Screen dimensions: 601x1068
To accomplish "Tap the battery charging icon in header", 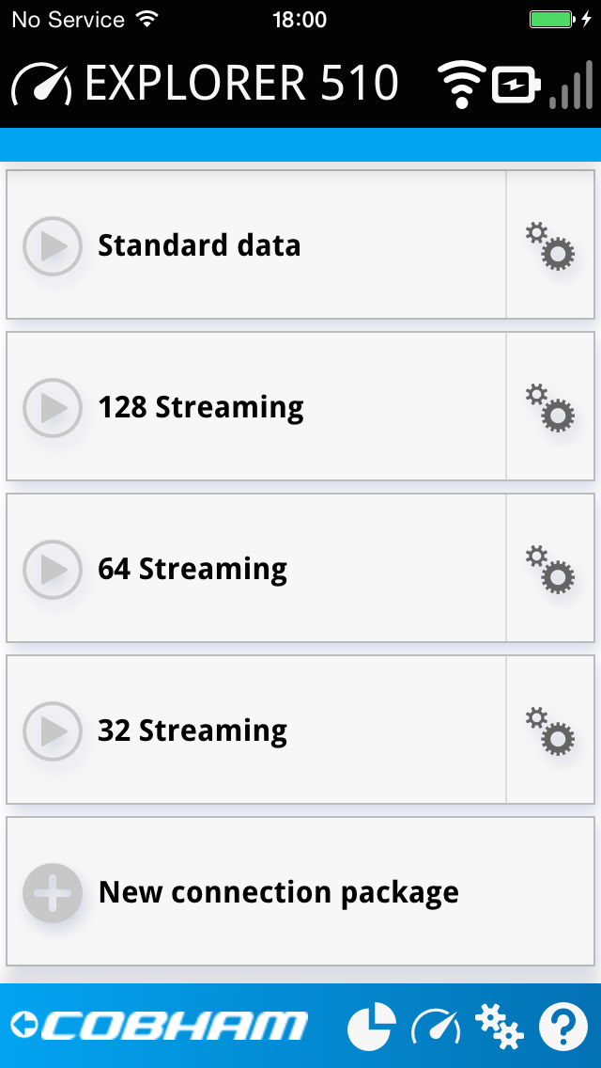I will click(514, 83).
